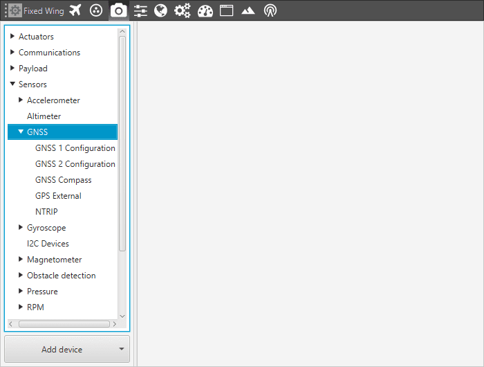Expand the RPM node
Image resolution: width=484 pixels, height=367 pixels.
[x=21, y=307]
